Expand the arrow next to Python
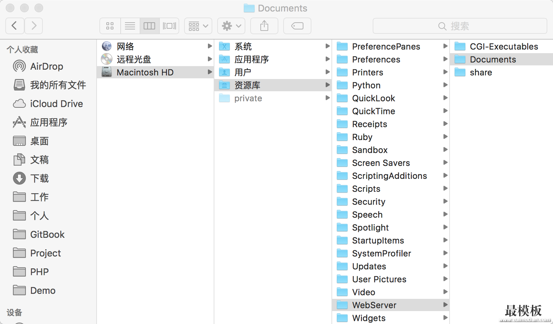This screenshot has height=324, width=553. coord(445,85)
